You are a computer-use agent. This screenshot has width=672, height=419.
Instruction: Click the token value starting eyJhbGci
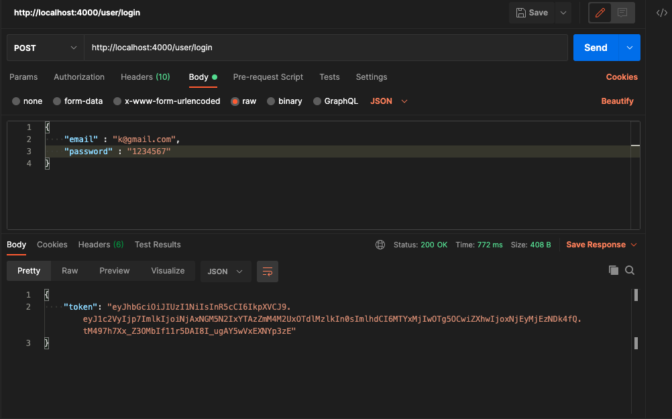click(x=332, y=318)
